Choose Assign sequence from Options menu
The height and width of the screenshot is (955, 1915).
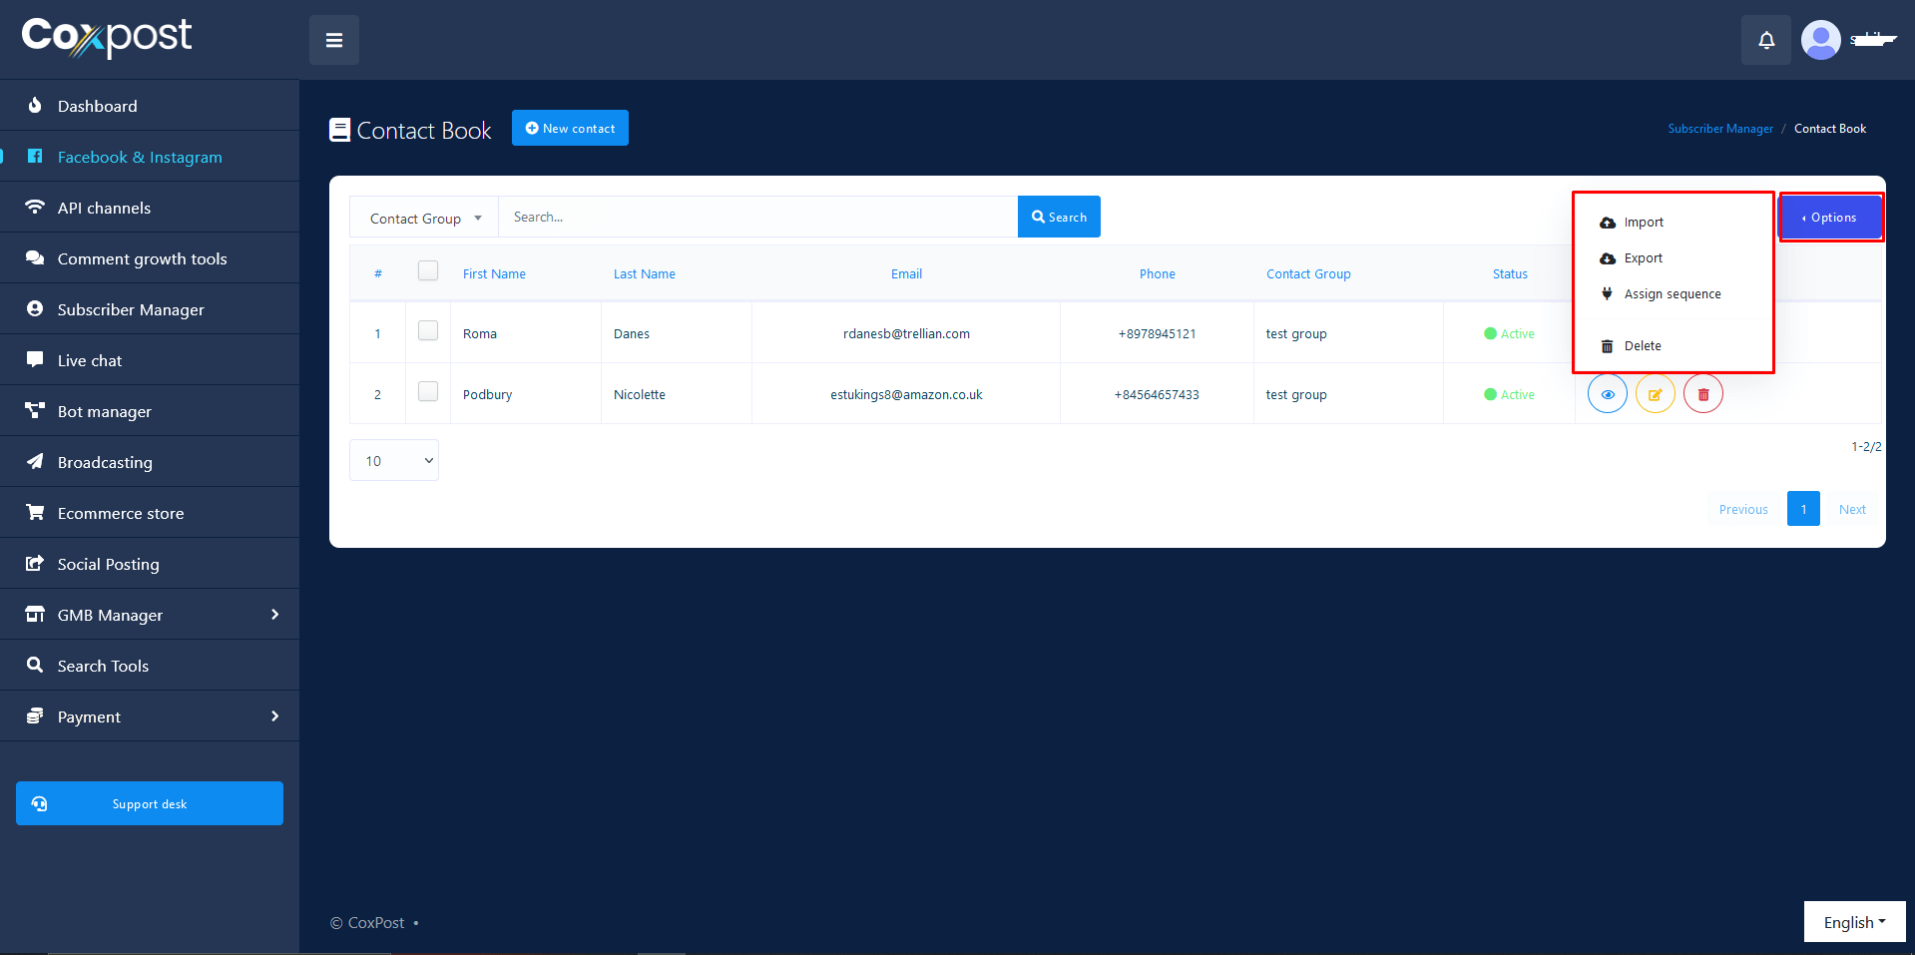[1672, 294]
